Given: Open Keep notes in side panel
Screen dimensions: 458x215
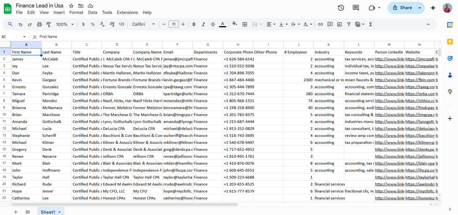Looking at the screenshot, I should [x=450, y=42].
